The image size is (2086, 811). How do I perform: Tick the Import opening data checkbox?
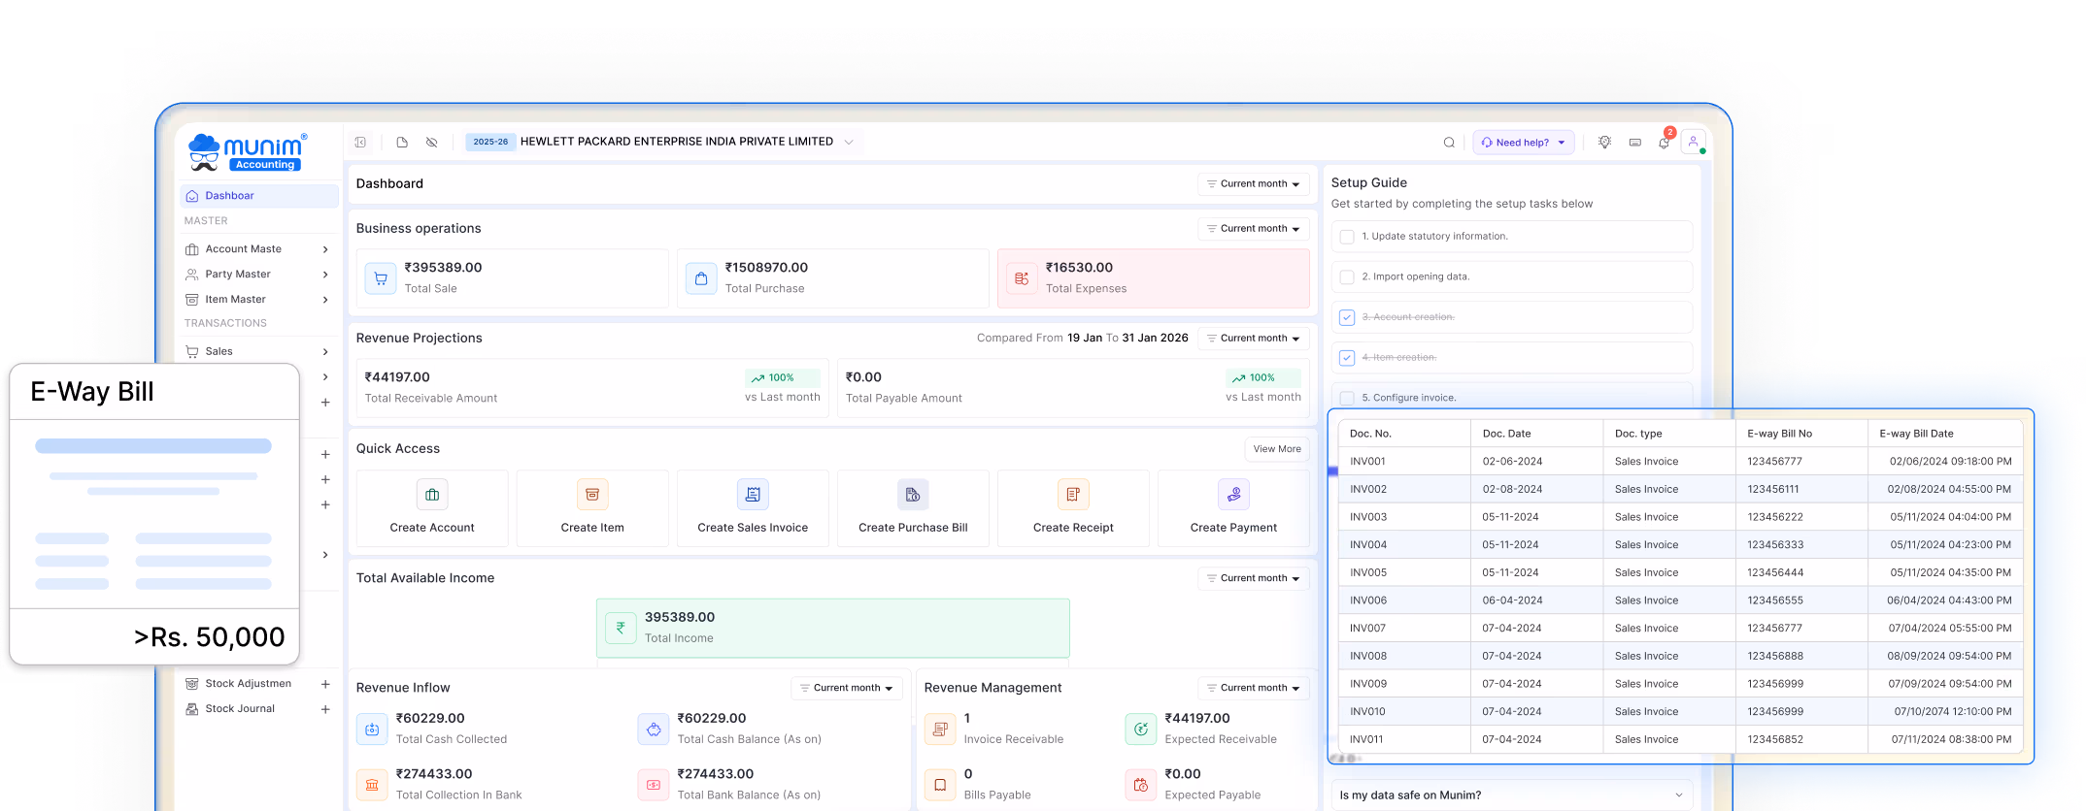coord(1347,277)
